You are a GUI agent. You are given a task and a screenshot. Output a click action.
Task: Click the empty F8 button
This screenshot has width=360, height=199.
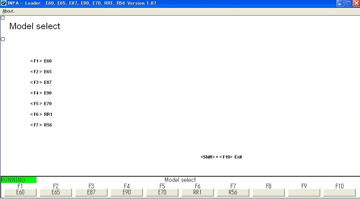click(268, 192)
